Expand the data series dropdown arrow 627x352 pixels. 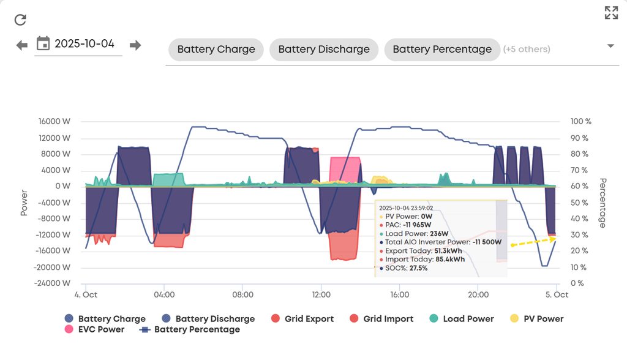coord(610,47)
